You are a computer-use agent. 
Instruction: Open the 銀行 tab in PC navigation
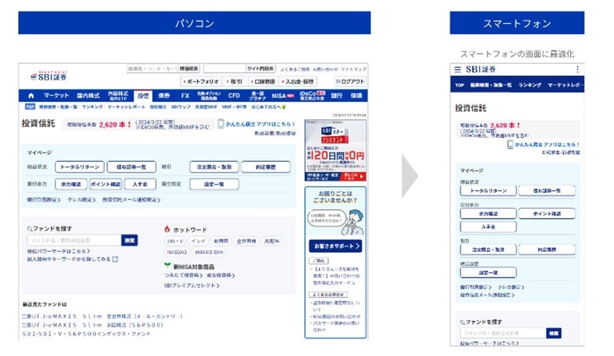point(337,95)
